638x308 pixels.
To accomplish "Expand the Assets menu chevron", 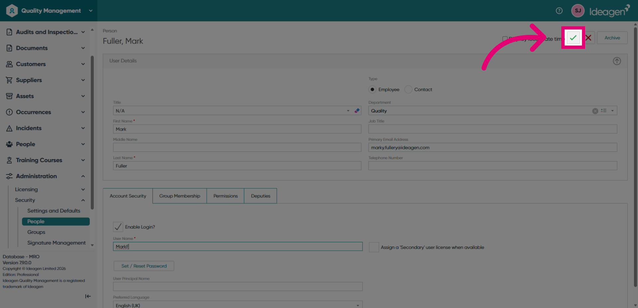I will [x=83, y=96].
